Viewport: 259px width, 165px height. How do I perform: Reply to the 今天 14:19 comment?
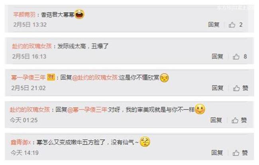pos(217,153)
